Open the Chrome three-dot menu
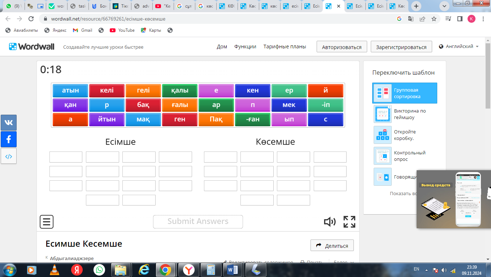Image resolution: width=491 pixels, height=277 pixels. point(483,19)
